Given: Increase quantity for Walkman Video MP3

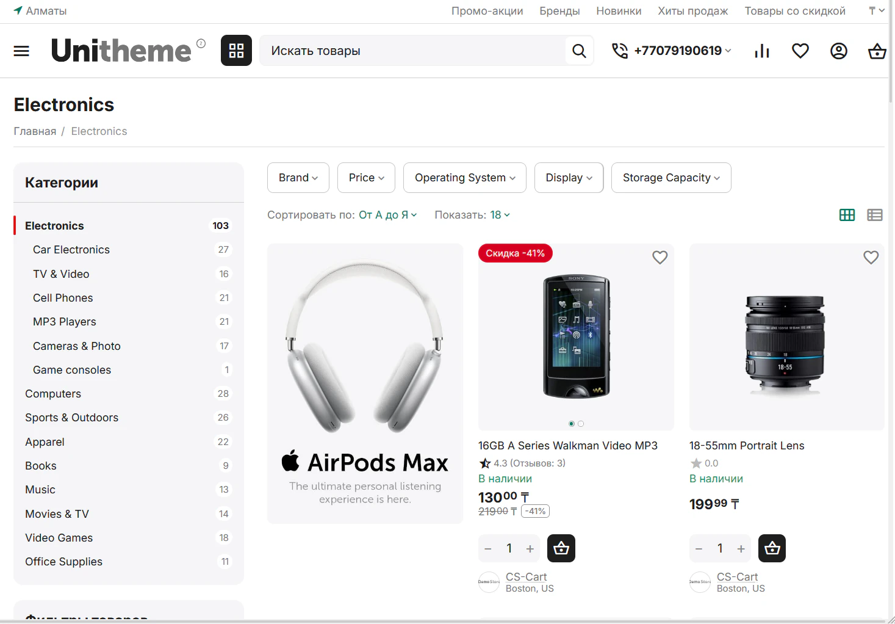Looking at the screenshot, I should [x=530, y=549].
